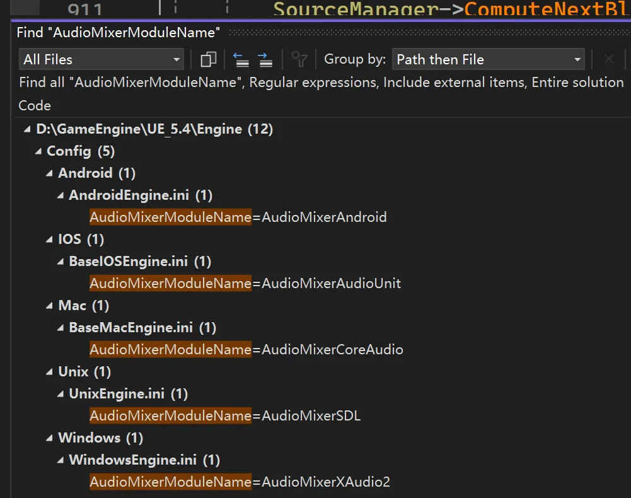Screen dimensions: 631x498
Task: Open the AudioMixerAudioUnit match line
Action: pos(245,284)
